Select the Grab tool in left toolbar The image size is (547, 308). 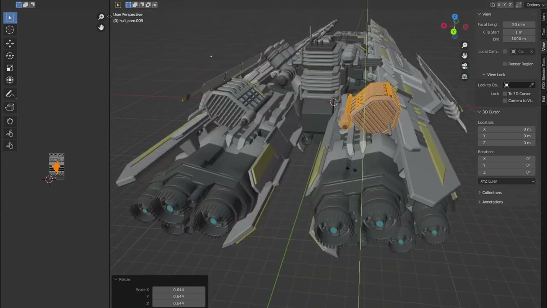[x=10, y=121]
